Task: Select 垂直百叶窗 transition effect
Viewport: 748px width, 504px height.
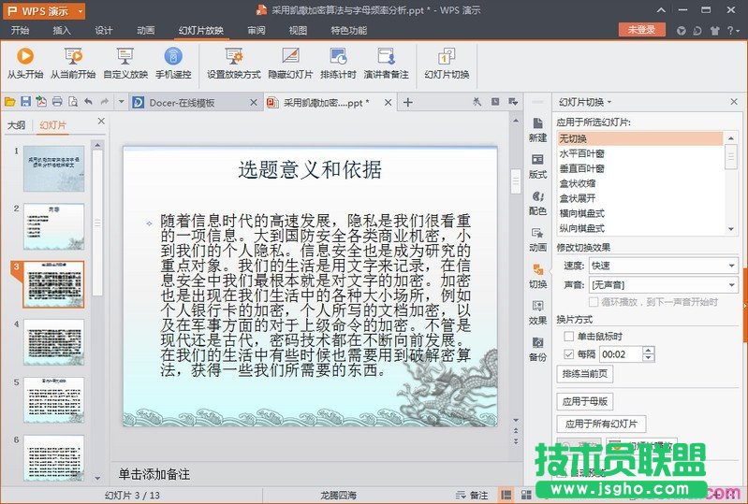Action: click(639, 168)
